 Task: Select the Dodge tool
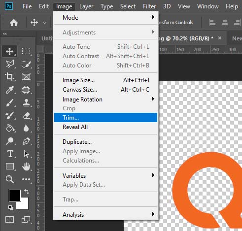click(x=9, y=141)
